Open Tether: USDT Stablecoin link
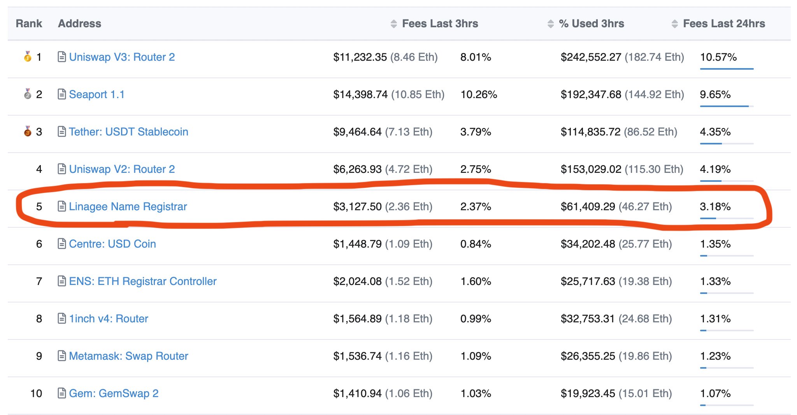The image size is (797, 415). click(128, 132)
